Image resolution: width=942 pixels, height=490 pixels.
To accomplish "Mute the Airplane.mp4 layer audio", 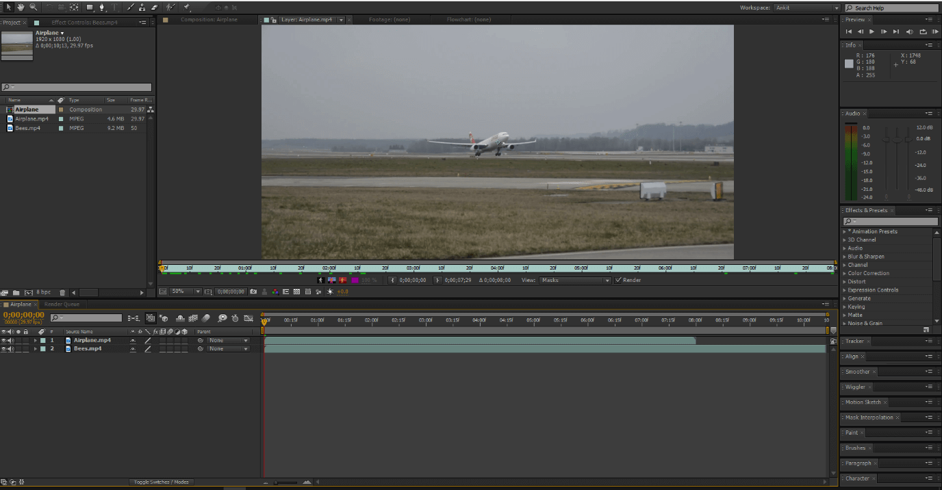I will point(10,340).
